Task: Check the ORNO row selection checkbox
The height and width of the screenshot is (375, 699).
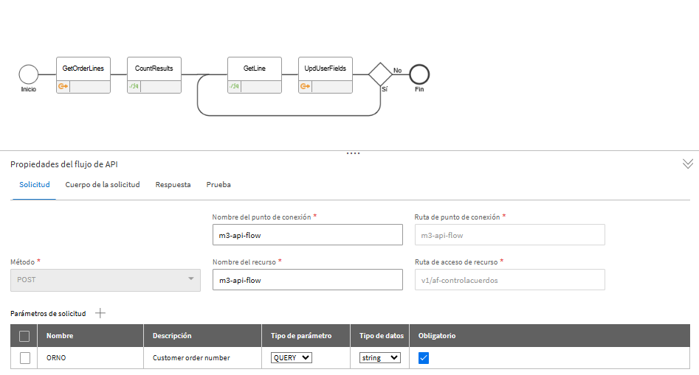Action: [x=25, y=357]
